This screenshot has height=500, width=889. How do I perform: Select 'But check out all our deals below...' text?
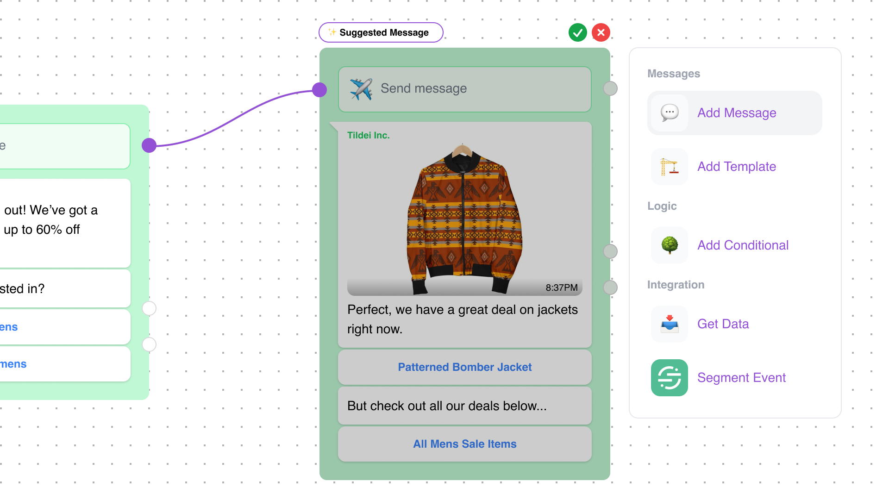[447, 406]
